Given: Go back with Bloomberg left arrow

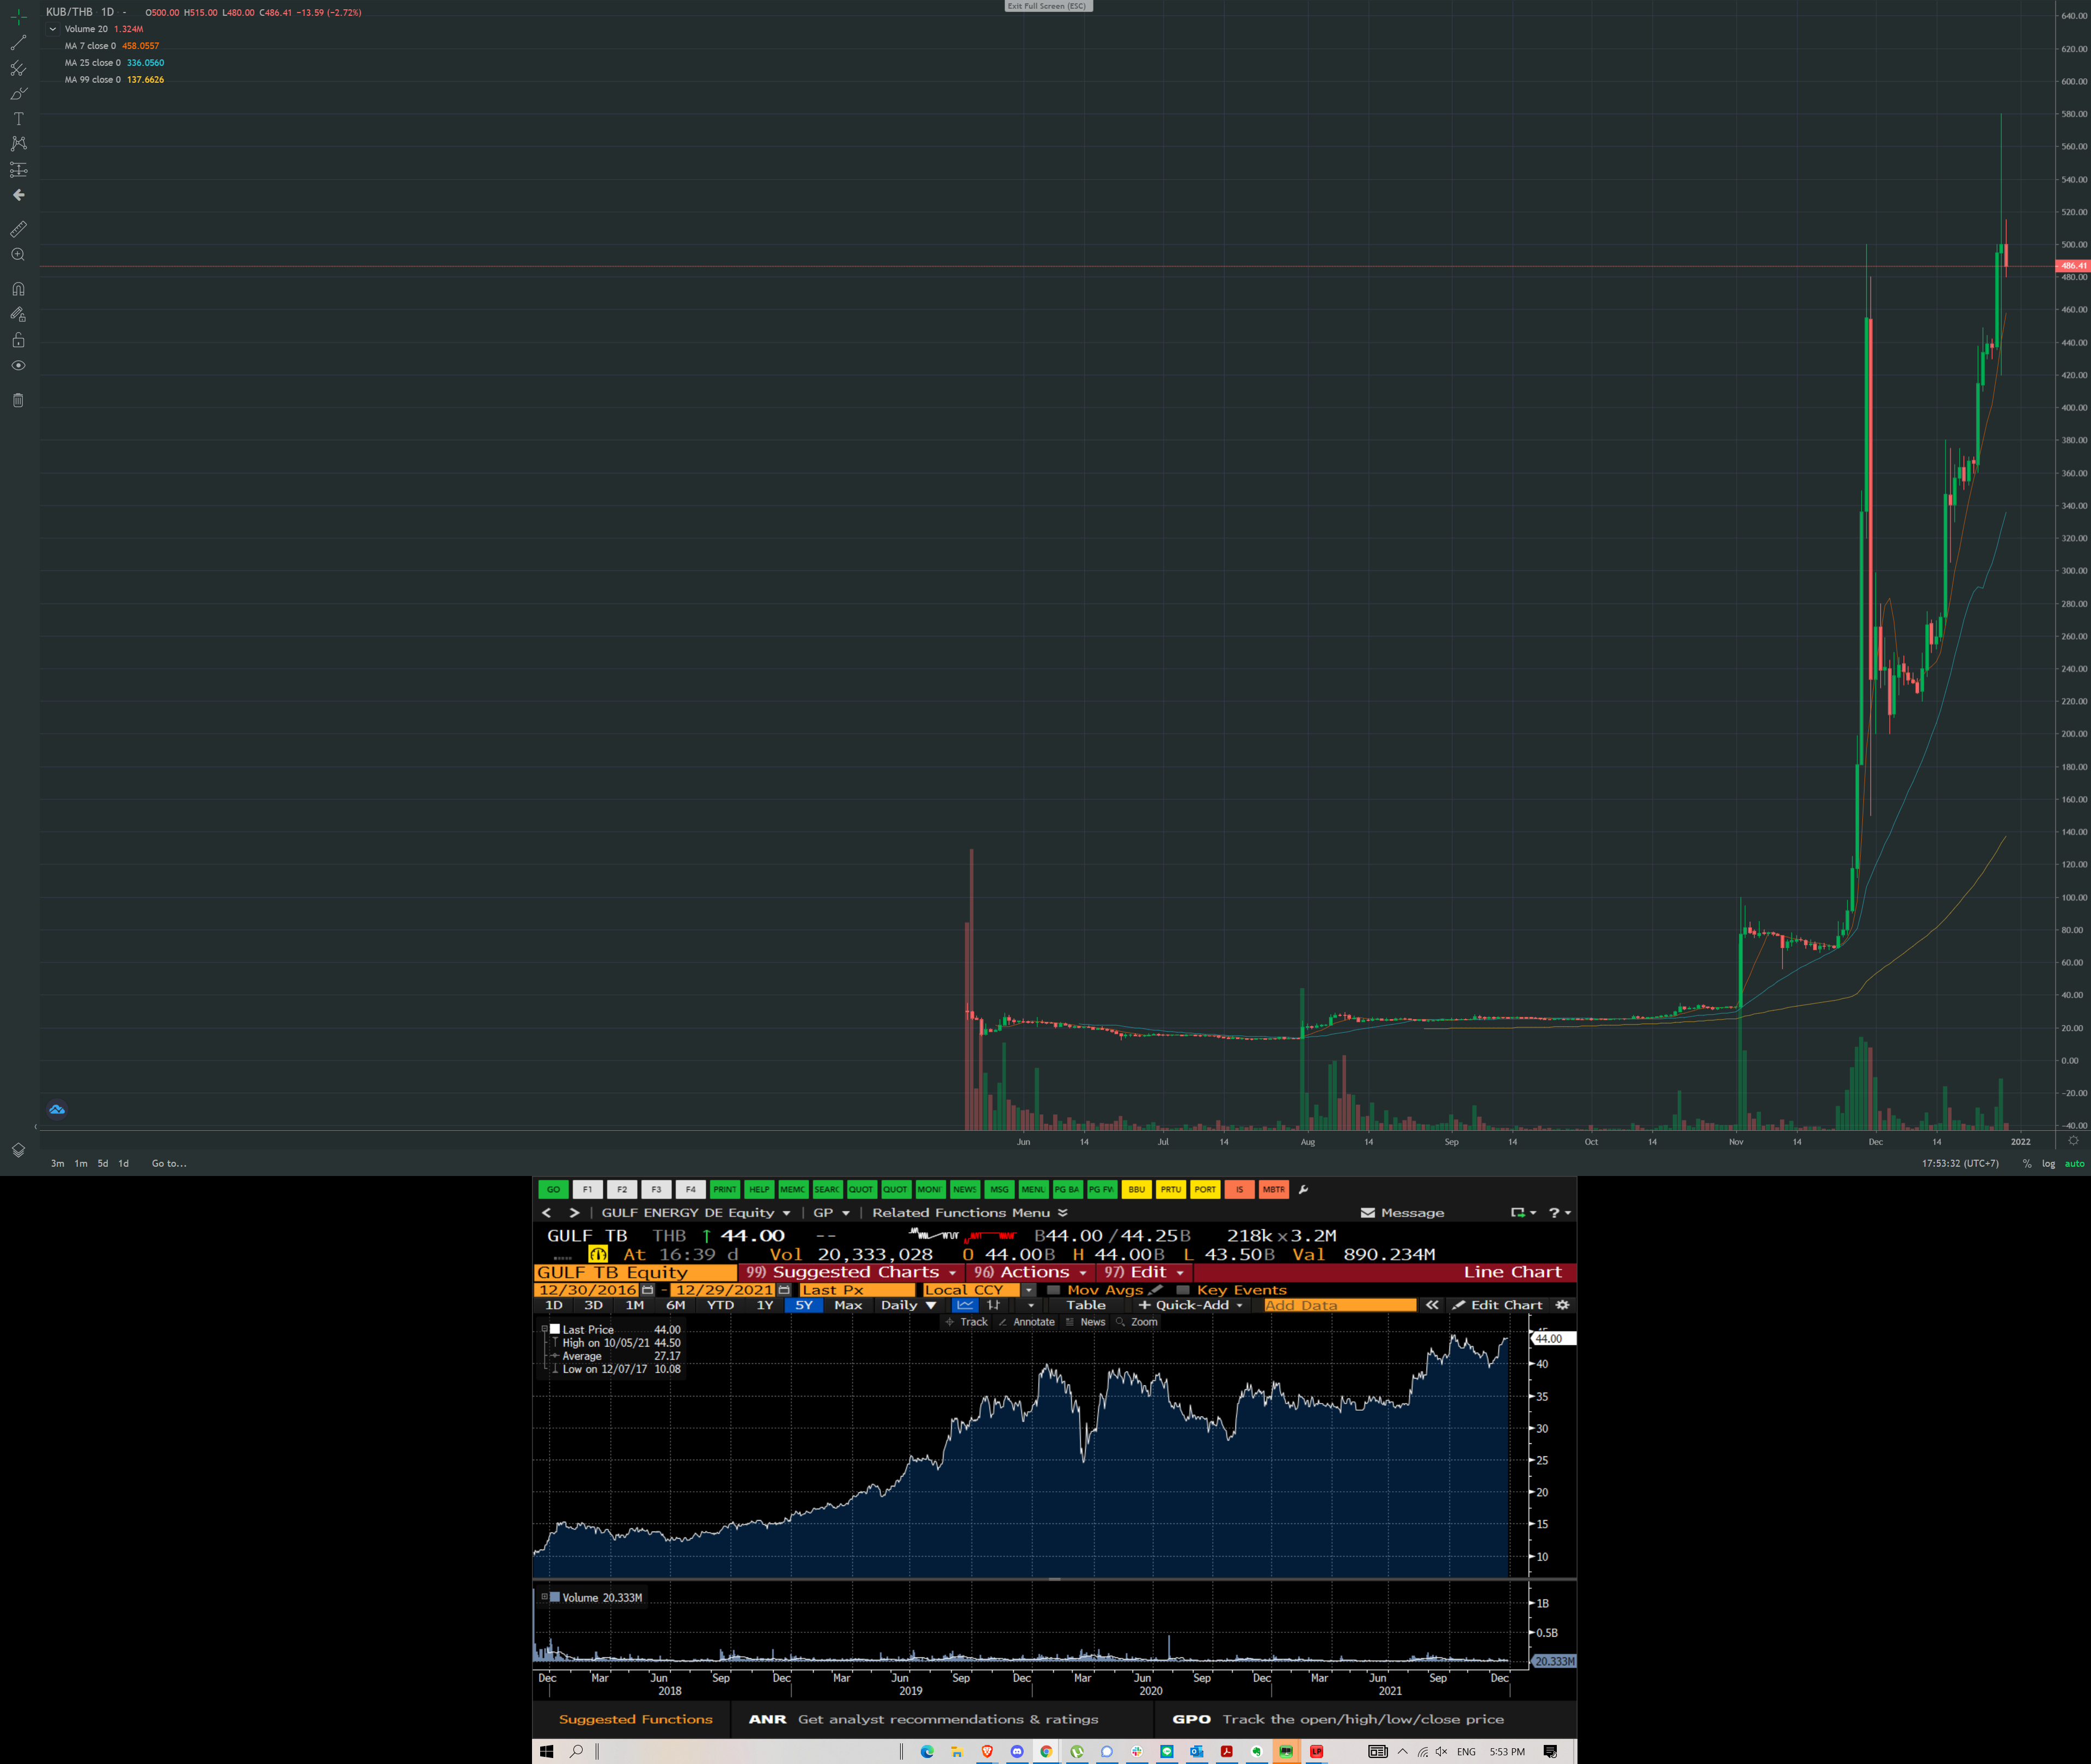Looking at the screenshot, I should pos(546,1213).
